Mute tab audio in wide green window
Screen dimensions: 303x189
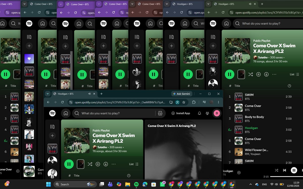tap(250, 4)
